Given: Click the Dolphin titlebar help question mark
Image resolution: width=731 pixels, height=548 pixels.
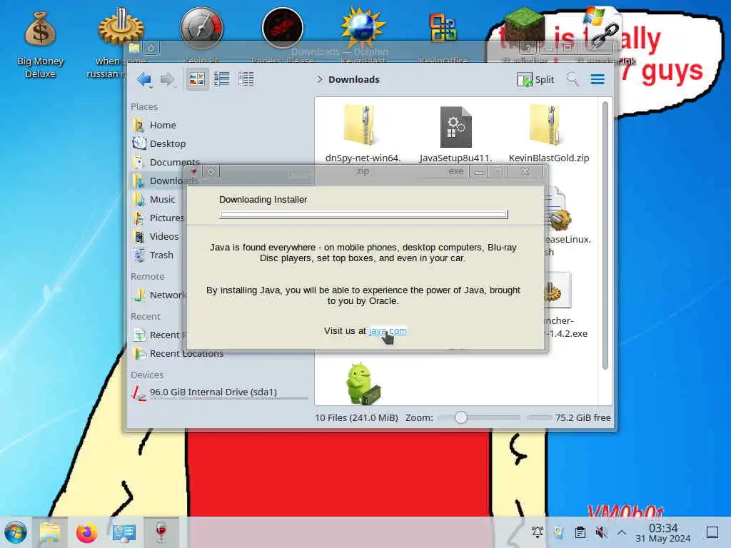Looking at the screenshot, I should pos(528,48).
